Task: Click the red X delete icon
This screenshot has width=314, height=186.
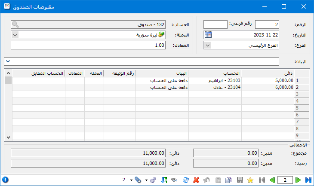Action: point(196,180)
